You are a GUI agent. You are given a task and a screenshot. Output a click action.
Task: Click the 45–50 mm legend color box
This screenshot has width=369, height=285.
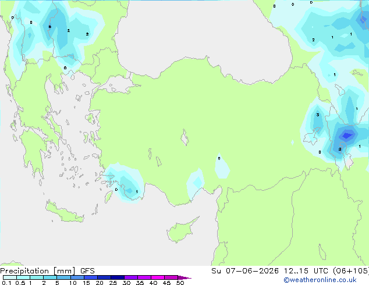pyautogui.click(x=171, y=277)
